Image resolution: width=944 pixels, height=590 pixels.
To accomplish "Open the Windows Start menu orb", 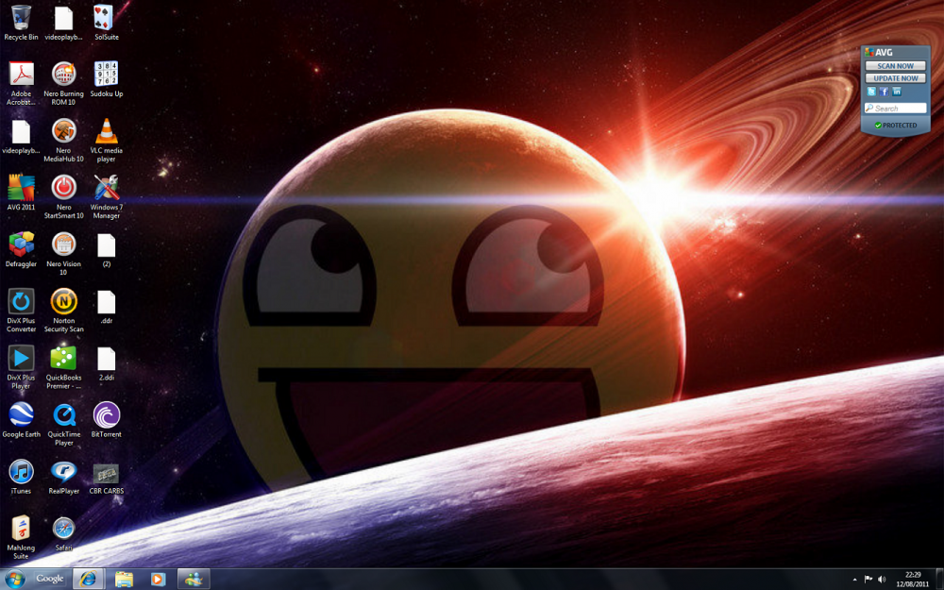I will 14,580.
